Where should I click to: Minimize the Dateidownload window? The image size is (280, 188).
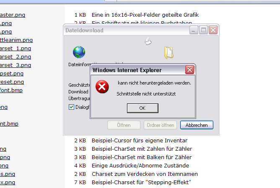coord(194,30)
